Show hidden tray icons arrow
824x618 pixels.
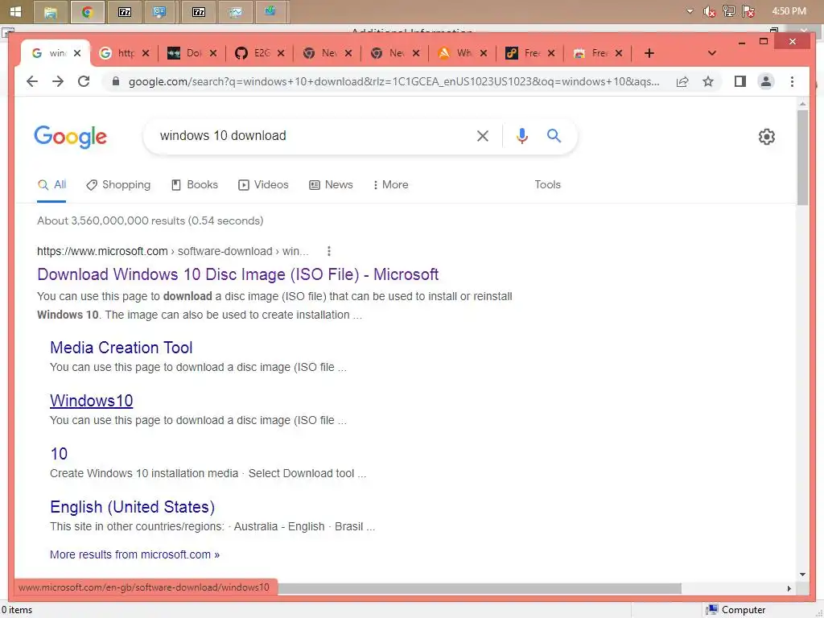point(690,11)
